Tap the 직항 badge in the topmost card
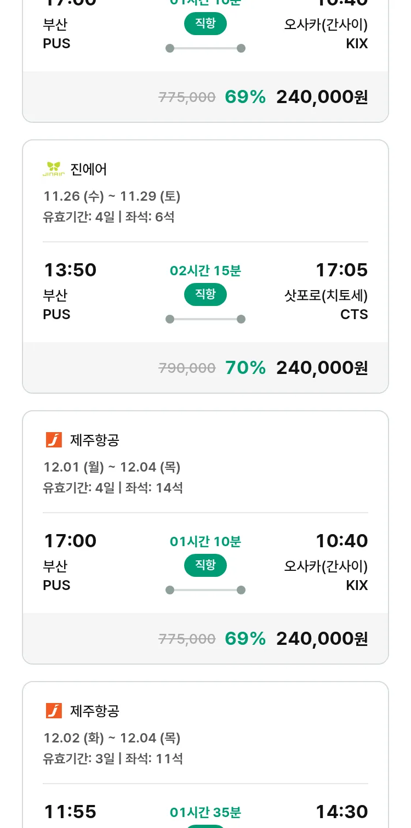Viewport: 411px width, 828px height. (x=206, y=24)
